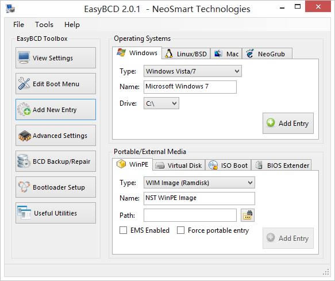Image resolution: width=335 pixels, height=281 pixels.
Task: Click into the Microsoft Windows 7 Name field
Action: 190,87
